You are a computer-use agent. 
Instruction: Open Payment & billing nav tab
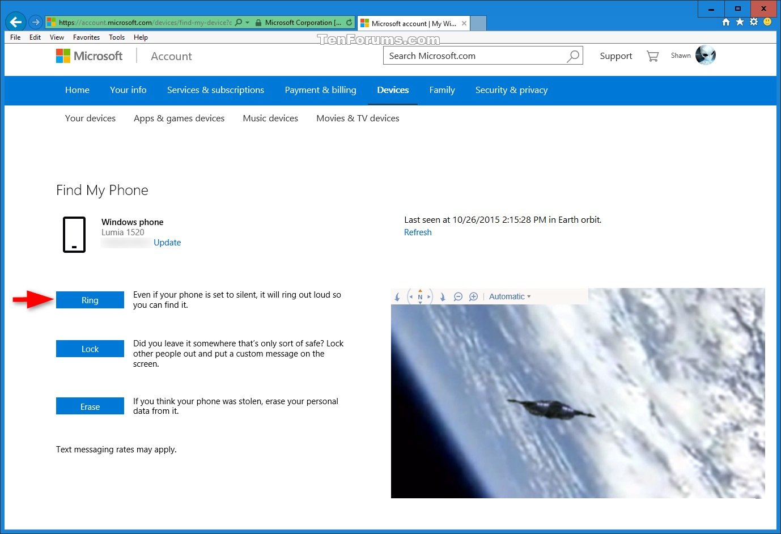(x=320, y=90)
